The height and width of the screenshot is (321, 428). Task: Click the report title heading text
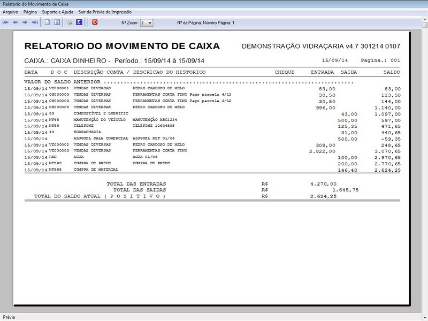[x=122, y=46]
